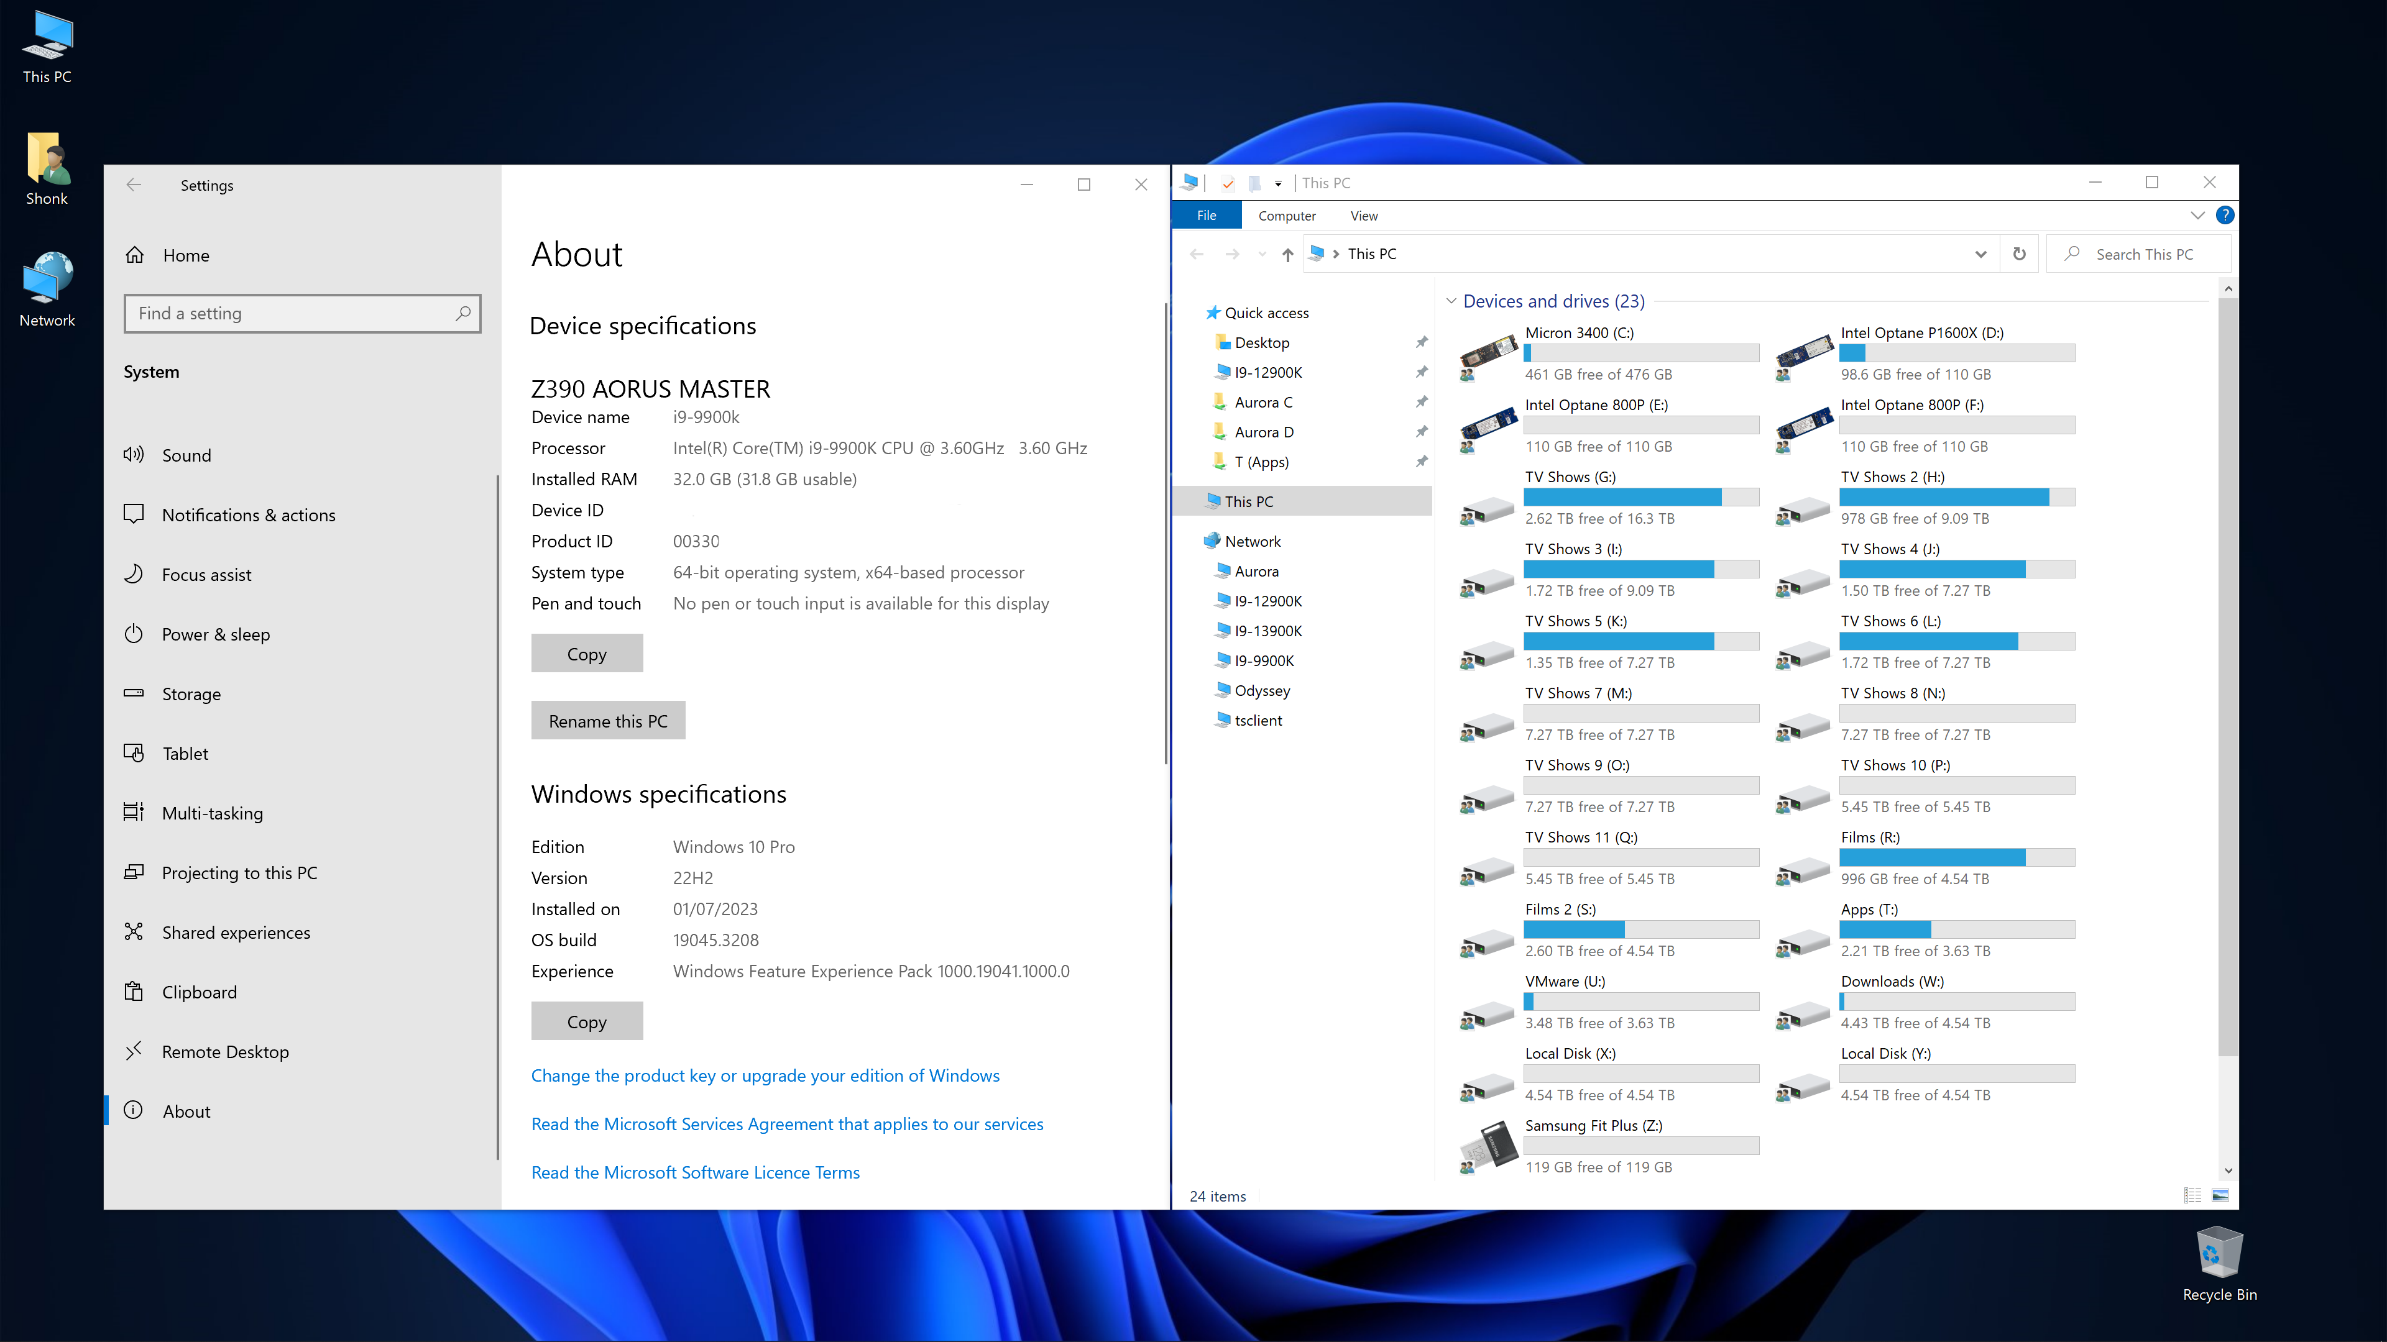Open Microsoft Services Agreement link
The width and height of the screenshot is (2387, 1342).
coord(787,1123)
